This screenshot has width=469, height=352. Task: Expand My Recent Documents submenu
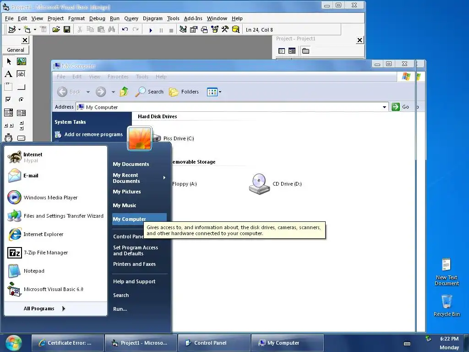click(x=164, y=178)
